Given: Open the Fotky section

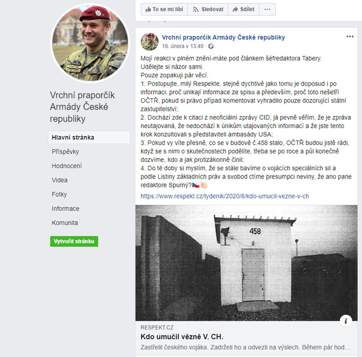Looking at the screenshot, I should coord(59,195).
